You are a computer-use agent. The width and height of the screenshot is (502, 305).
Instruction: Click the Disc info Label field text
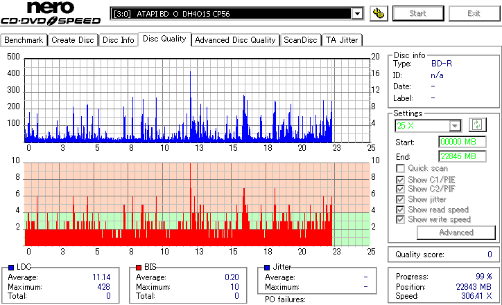pos(403,98)
